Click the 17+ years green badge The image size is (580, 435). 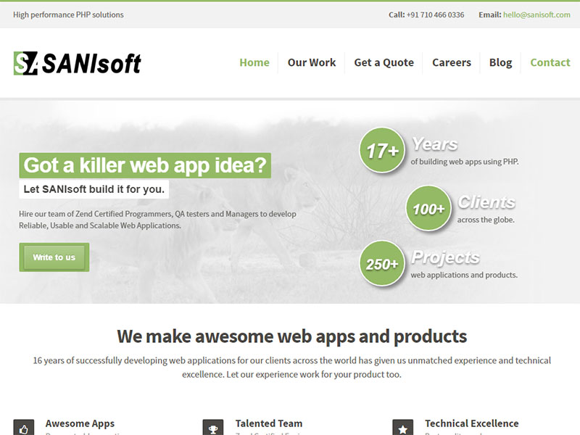(382, 150)
